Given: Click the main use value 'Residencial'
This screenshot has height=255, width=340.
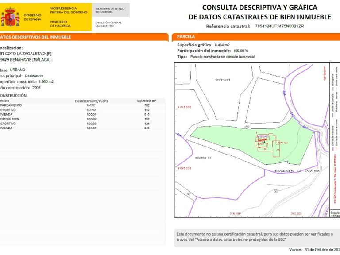Looking at the screenshot, I should [34, 76].
